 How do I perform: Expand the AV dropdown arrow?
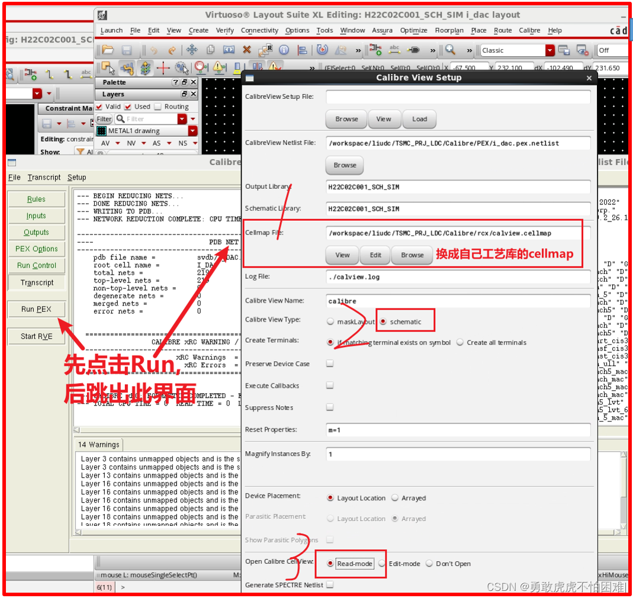pyautogui.click(x=117, y=143)
